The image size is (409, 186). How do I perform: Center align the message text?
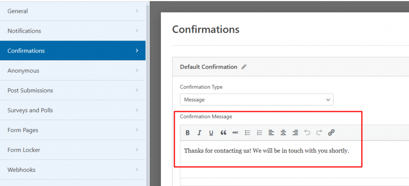pos(283,133)
